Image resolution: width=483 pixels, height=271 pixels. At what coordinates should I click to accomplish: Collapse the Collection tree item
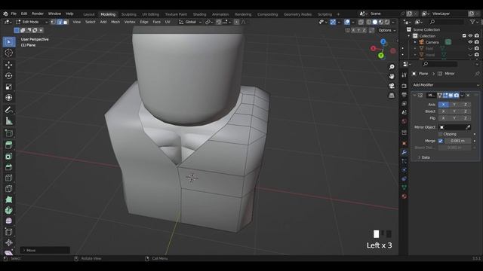(x=409, y=36)
